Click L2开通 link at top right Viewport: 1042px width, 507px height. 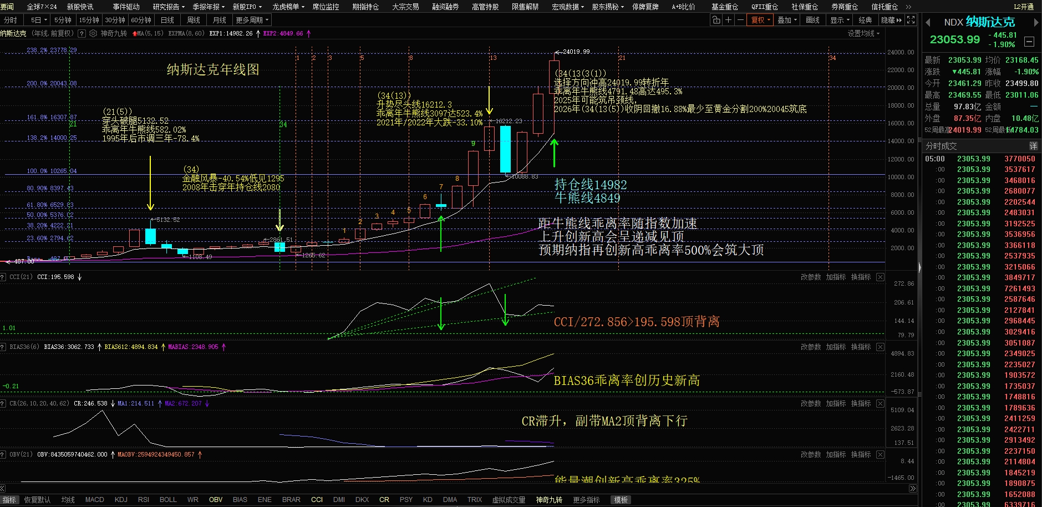[1024, 7]
